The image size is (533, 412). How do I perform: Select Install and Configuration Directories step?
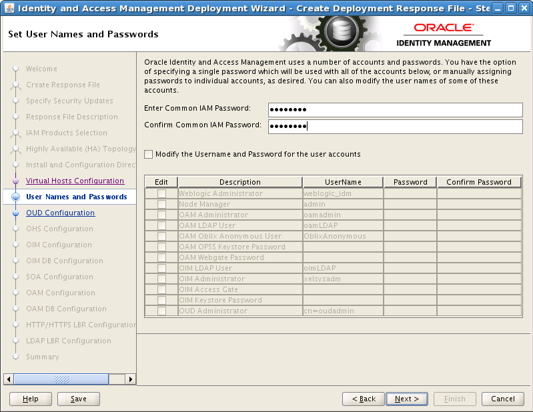[x=81, y=165]
